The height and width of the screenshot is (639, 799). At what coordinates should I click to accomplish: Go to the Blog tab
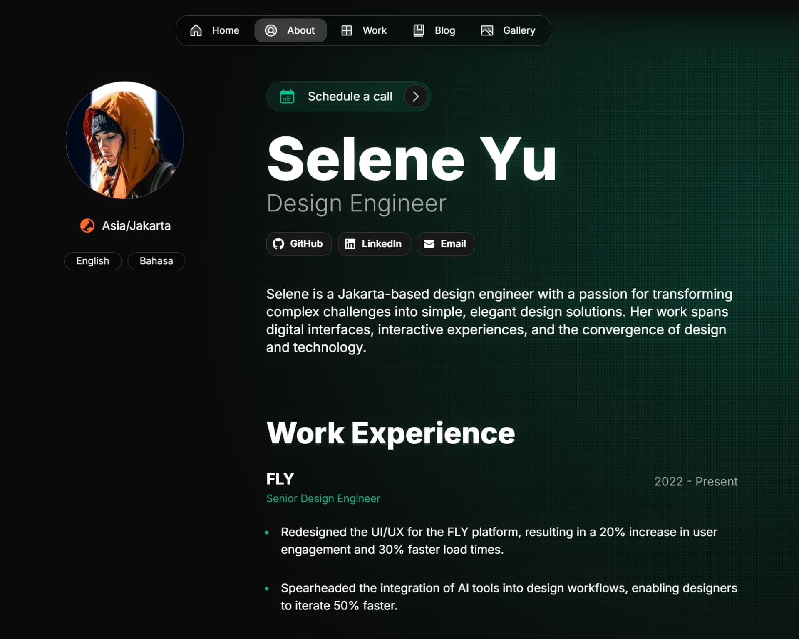point(434,30)
